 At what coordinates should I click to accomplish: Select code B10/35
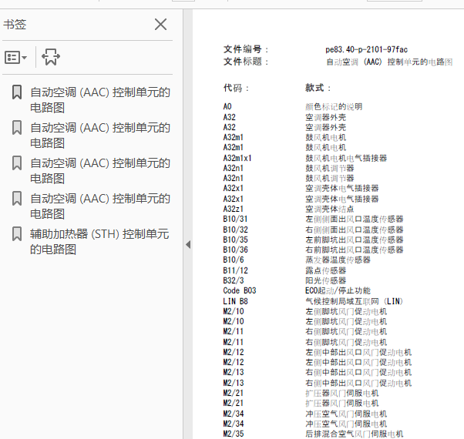235,240
